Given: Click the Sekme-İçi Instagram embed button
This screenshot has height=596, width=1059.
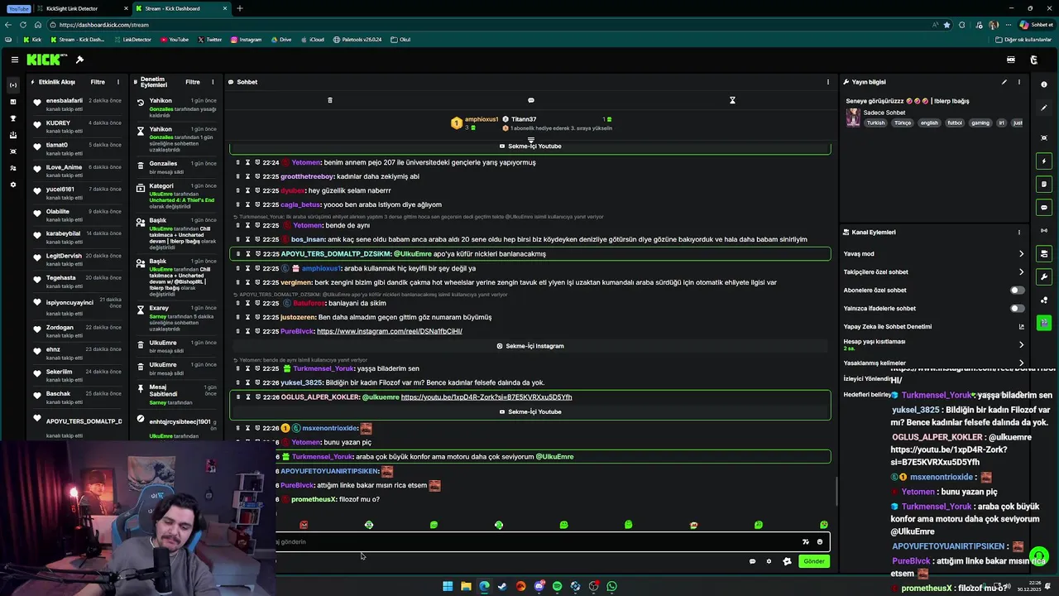Looking at the screenshot, I should point(530,346).
